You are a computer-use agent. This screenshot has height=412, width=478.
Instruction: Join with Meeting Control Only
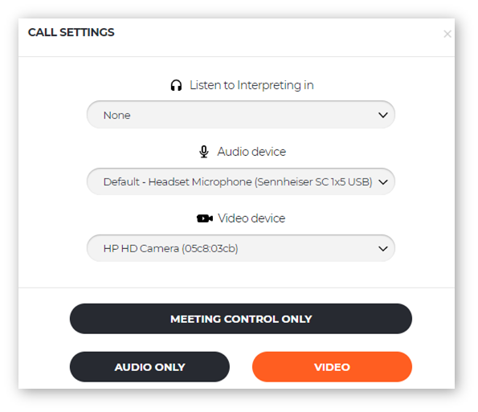(241, 319)
